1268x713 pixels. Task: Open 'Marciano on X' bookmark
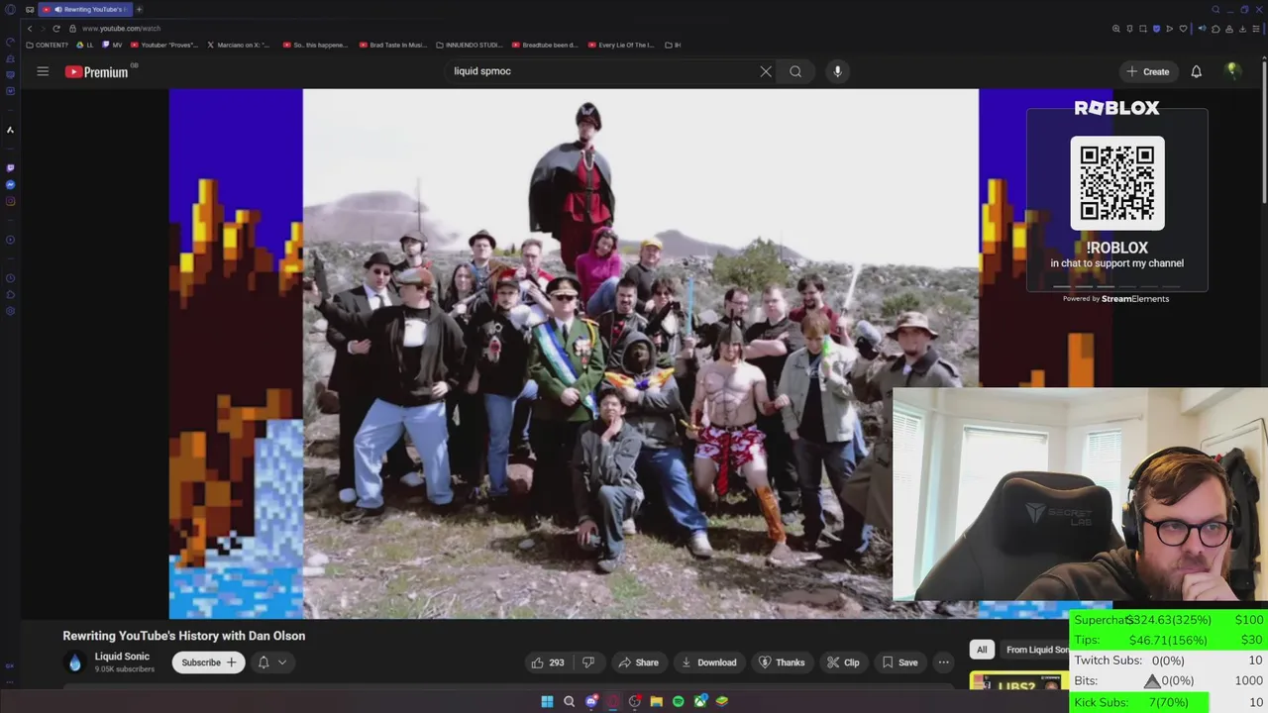click(x=239, y=45)
